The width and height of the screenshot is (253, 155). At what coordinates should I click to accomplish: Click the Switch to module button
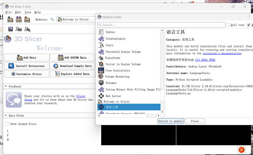[x=171, y=121]
